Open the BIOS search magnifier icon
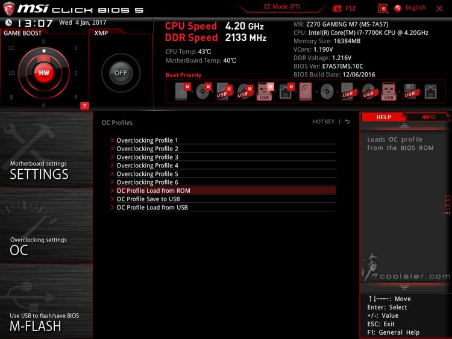Image resolution: width=452 pixels, height=339 pixels. point(383,8)
